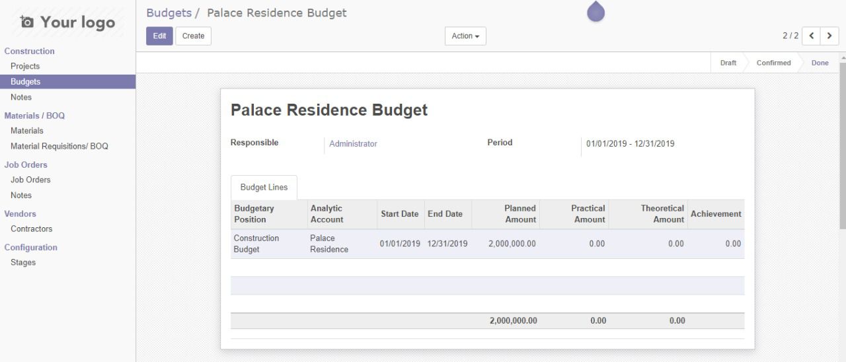Click the Edit button
846x362 pixels.
point(159,36)
